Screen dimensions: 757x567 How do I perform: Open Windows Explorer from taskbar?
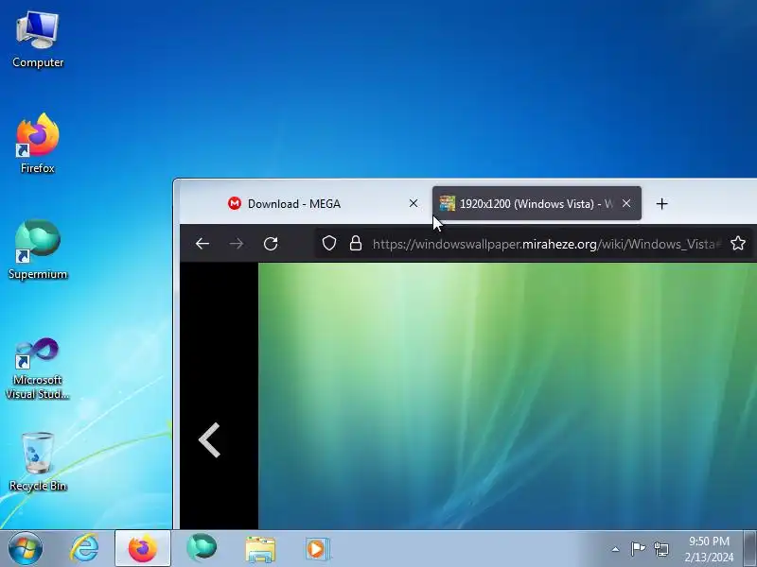(x=260, y=549)
